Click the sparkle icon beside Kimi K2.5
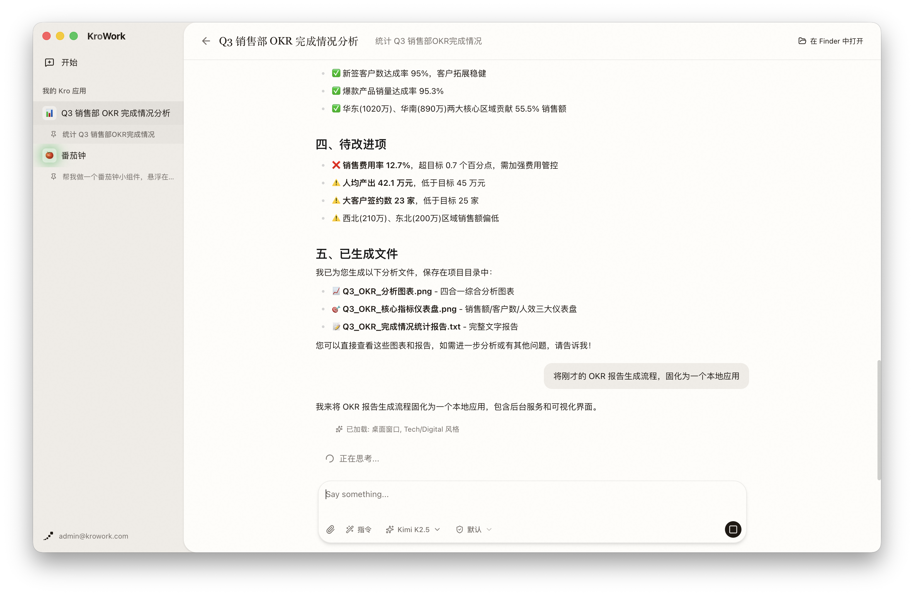The image size is (914, 596). (390, 529)
